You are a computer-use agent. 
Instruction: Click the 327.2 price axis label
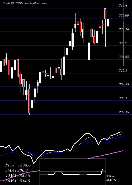coord(123,43)
